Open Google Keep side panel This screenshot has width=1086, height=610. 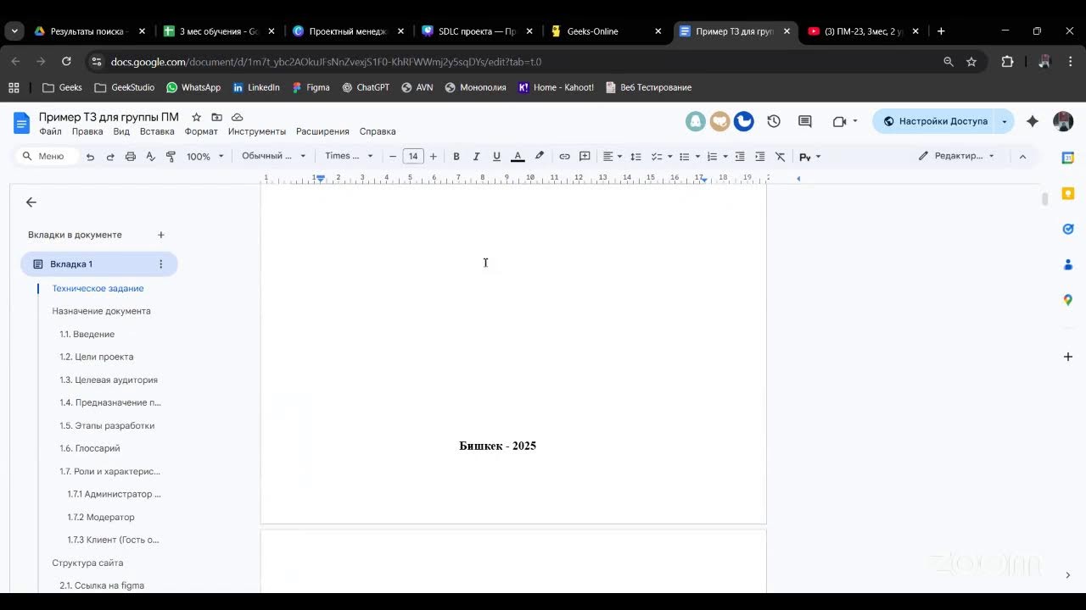click(1068, 193)
